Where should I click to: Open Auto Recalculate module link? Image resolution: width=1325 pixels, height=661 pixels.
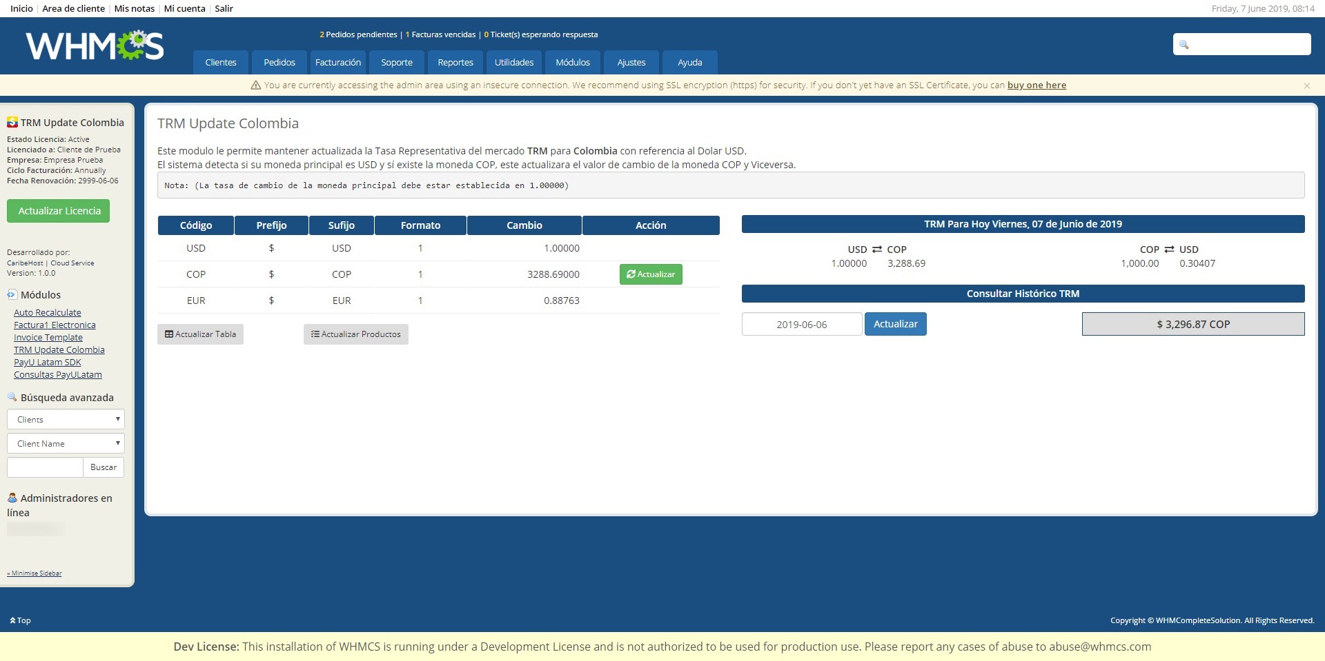click(x=48, y=312)
